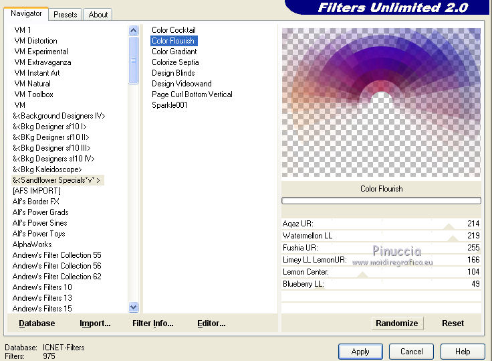Viewport: 492px width, 361px height.
Task: Select Andrew's Filters 13 category
Action: coord(42,297)
